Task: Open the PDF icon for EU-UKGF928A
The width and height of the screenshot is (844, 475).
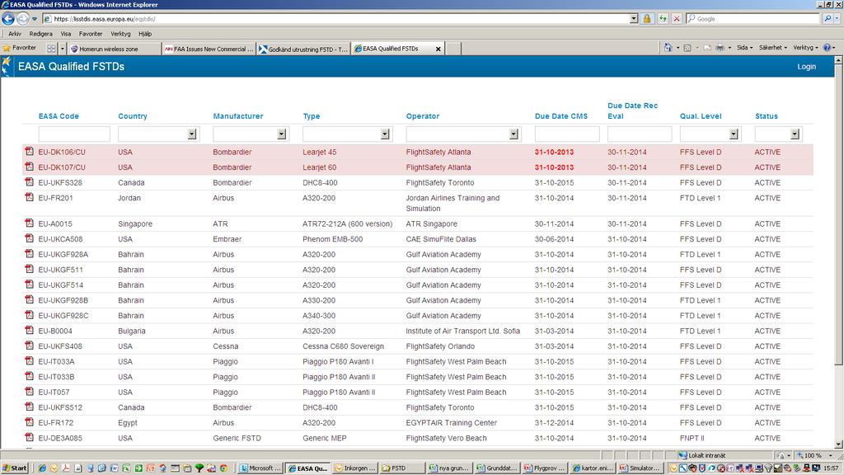Action: click(x=29, y=254)
